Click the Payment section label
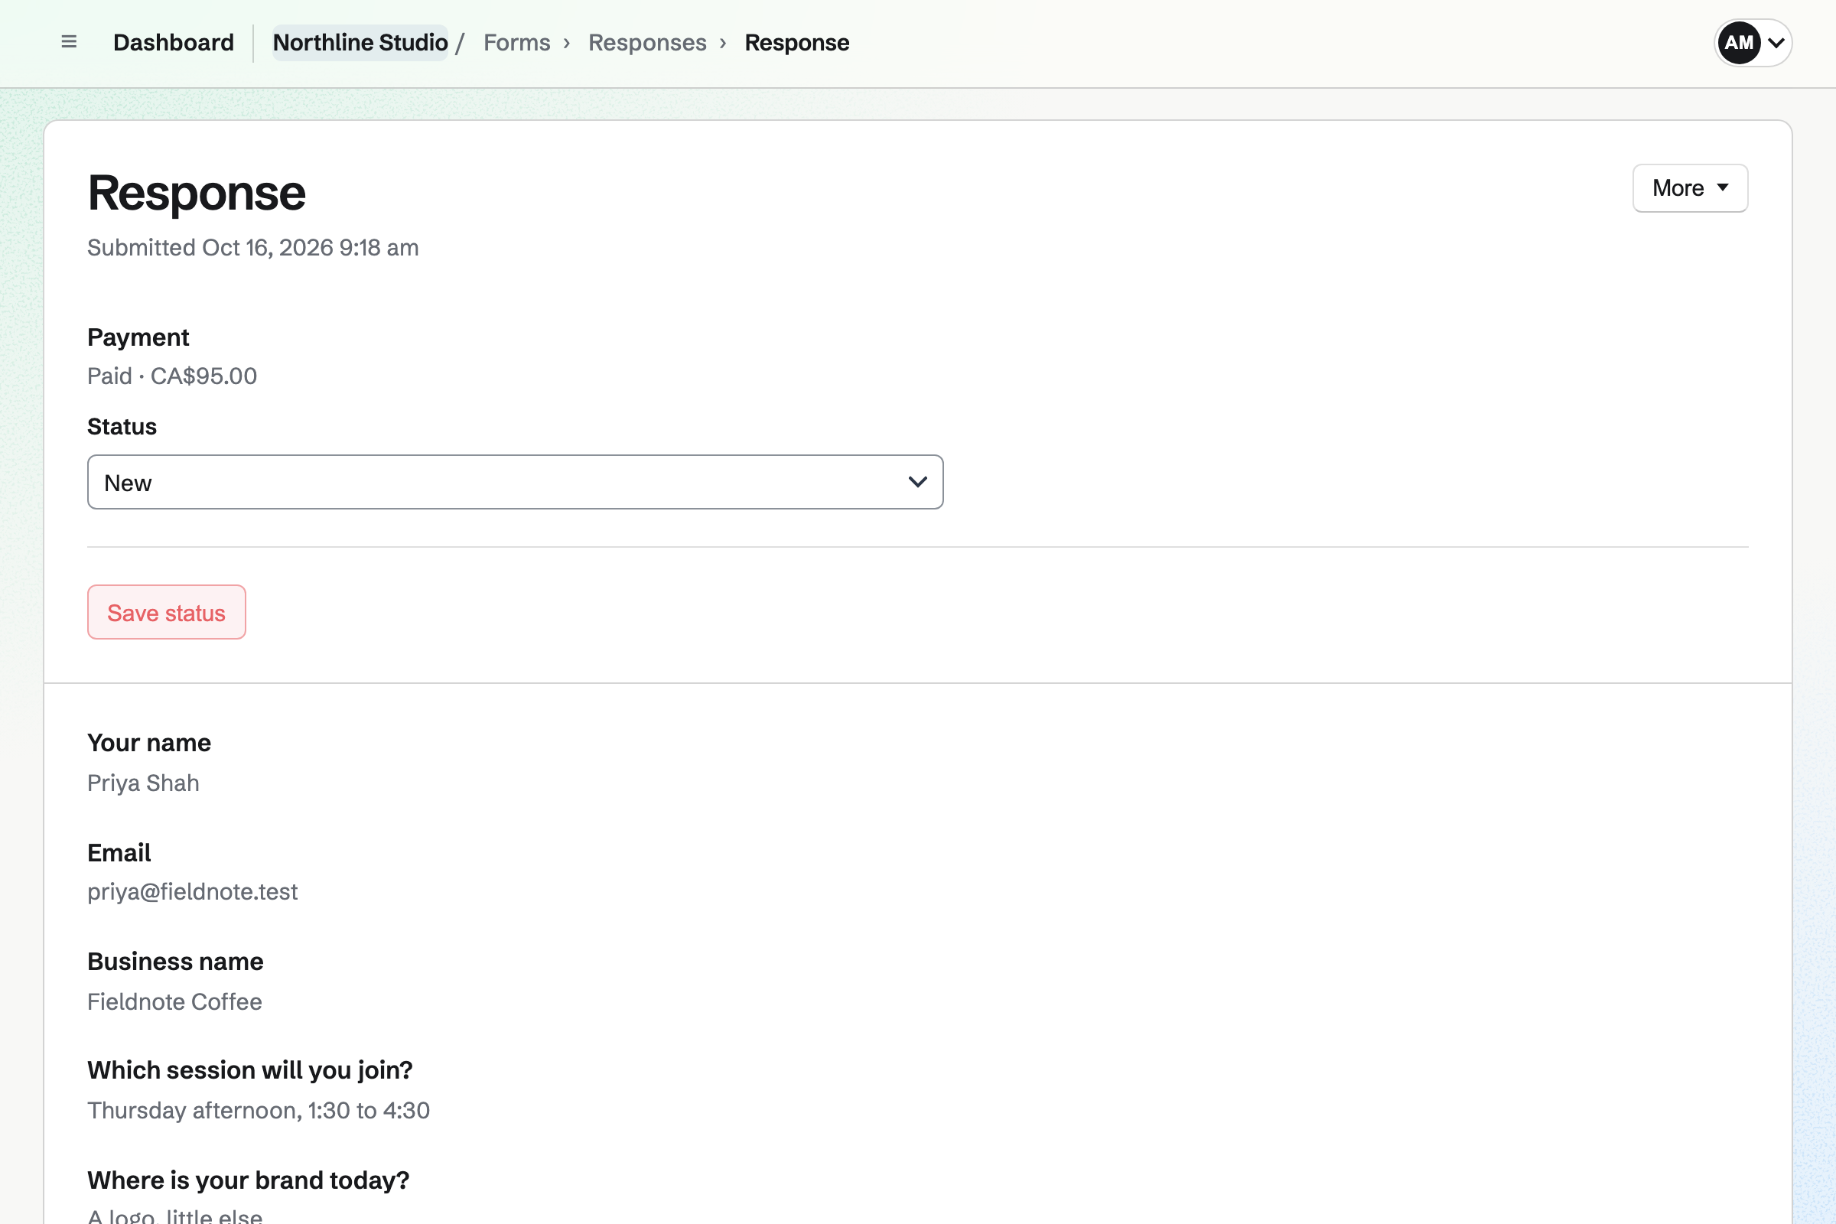The height and width of the screenshot is (1224, 1836). [138, 337]
